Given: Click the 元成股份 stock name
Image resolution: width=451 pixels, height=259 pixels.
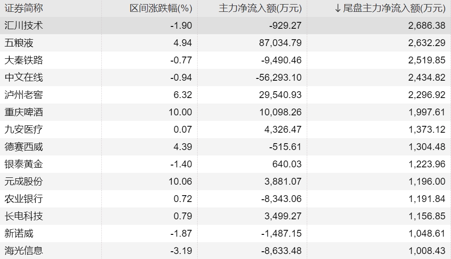Looking at the screenshot, I should tap(24, 181).
